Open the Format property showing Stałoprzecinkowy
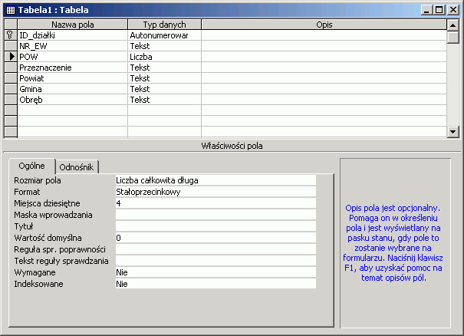The height and width of the screenshot is (336, 464). click(x=215, y=192)
